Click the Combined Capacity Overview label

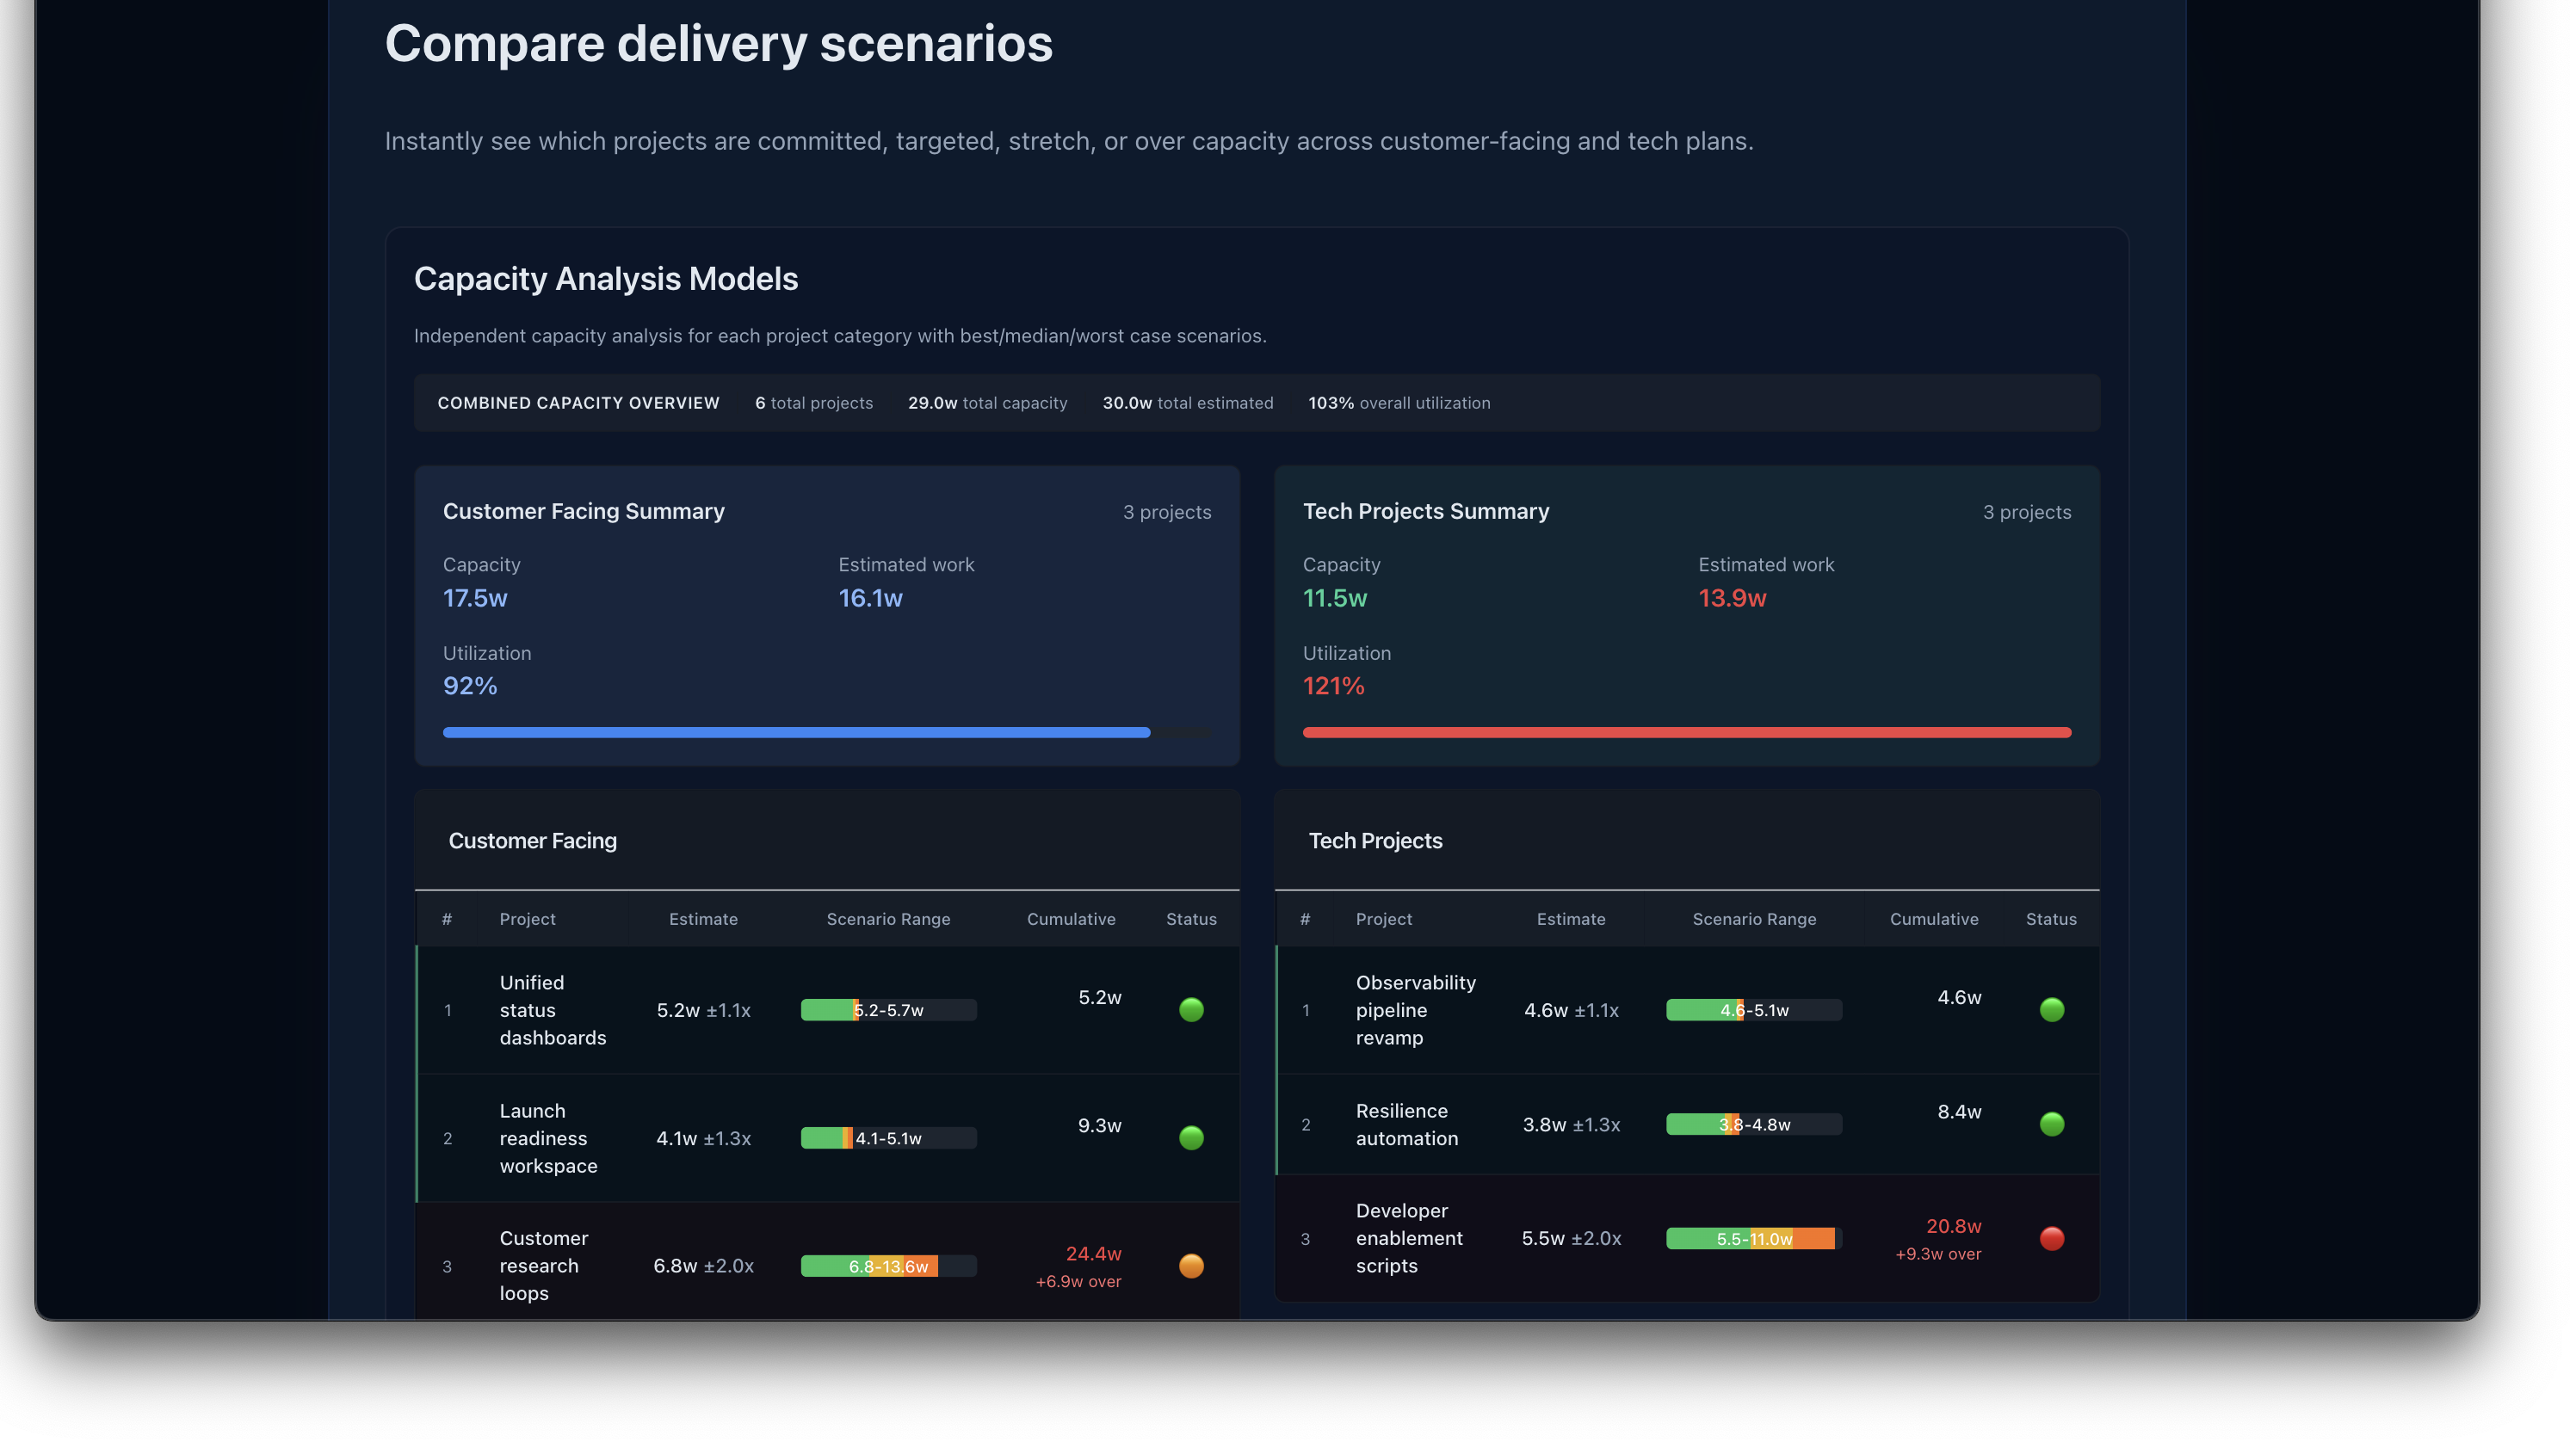tap(578, 403)
